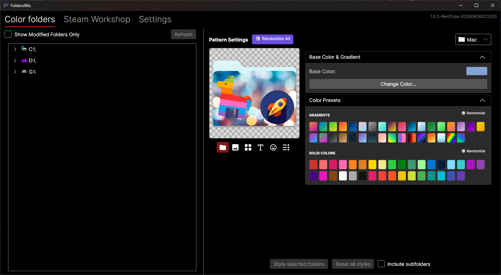Expand the C:\ drive tree node

click(15, 49)
